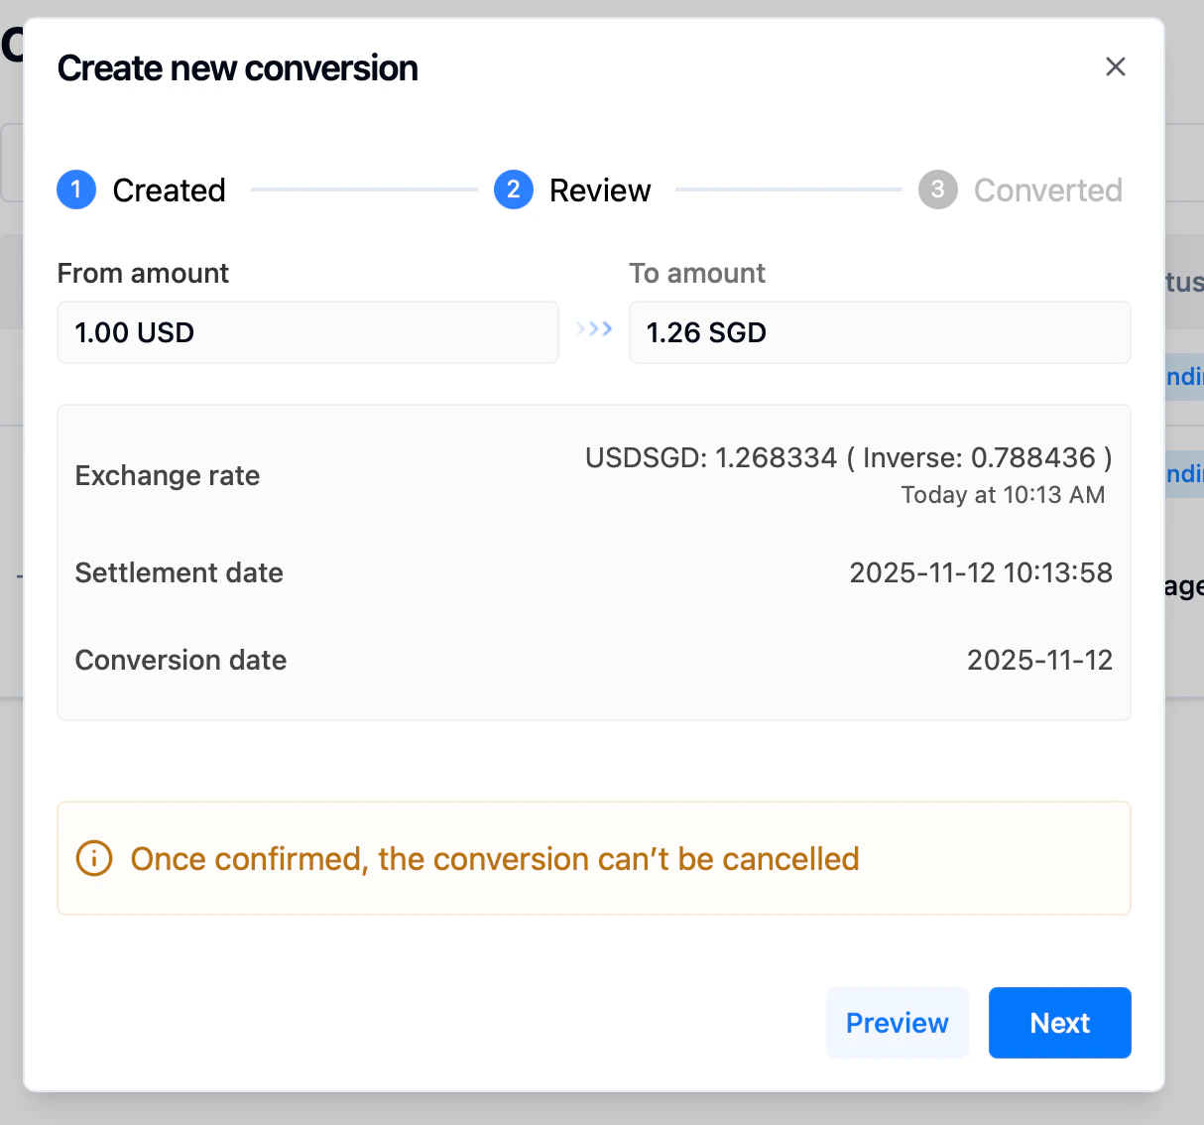The image size is (1204, 1125).
Task: Click the From amount field showing 1.00 USD
Action: coord(307,332)
